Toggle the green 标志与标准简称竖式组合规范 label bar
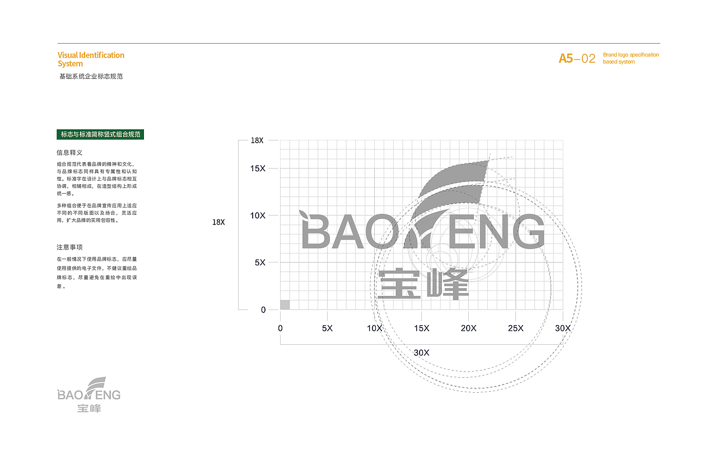The width and height of the screenshot is (717, 455). click(100, 134)
